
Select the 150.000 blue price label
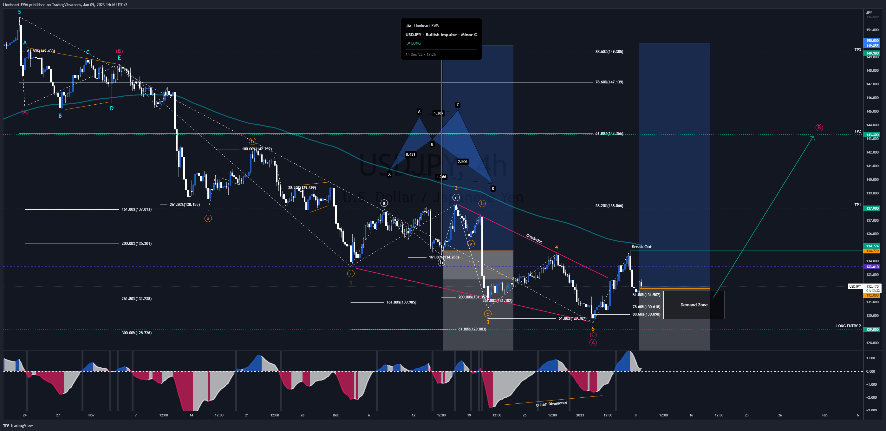872,41
